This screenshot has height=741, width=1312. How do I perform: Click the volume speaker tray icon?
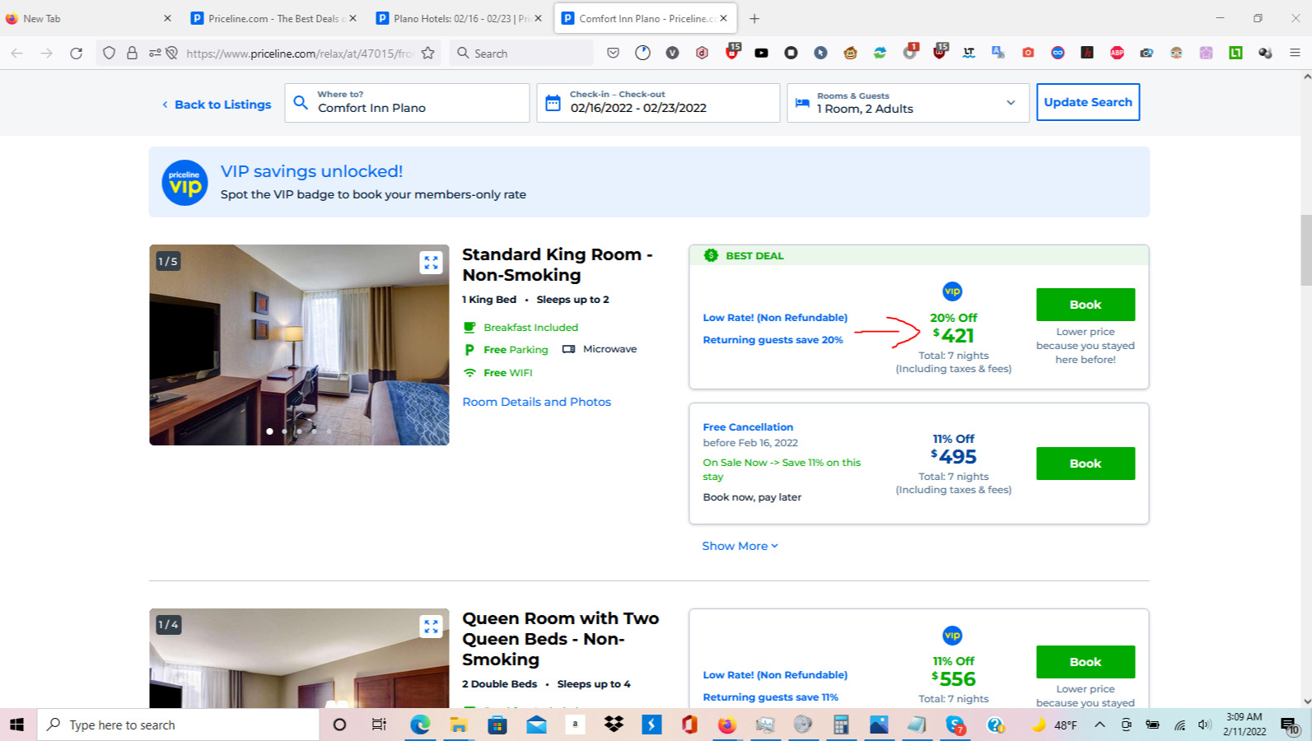click(1204, 725)
